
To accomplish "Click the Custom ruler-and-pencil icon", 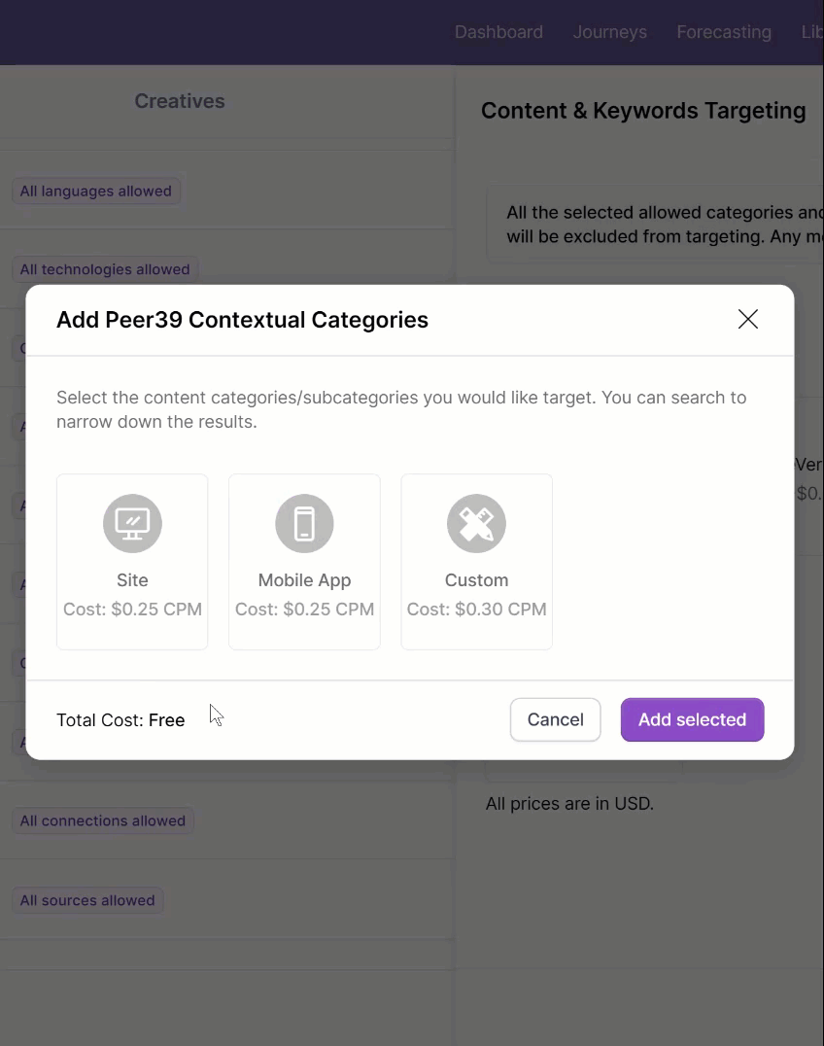I will point(476,523).
